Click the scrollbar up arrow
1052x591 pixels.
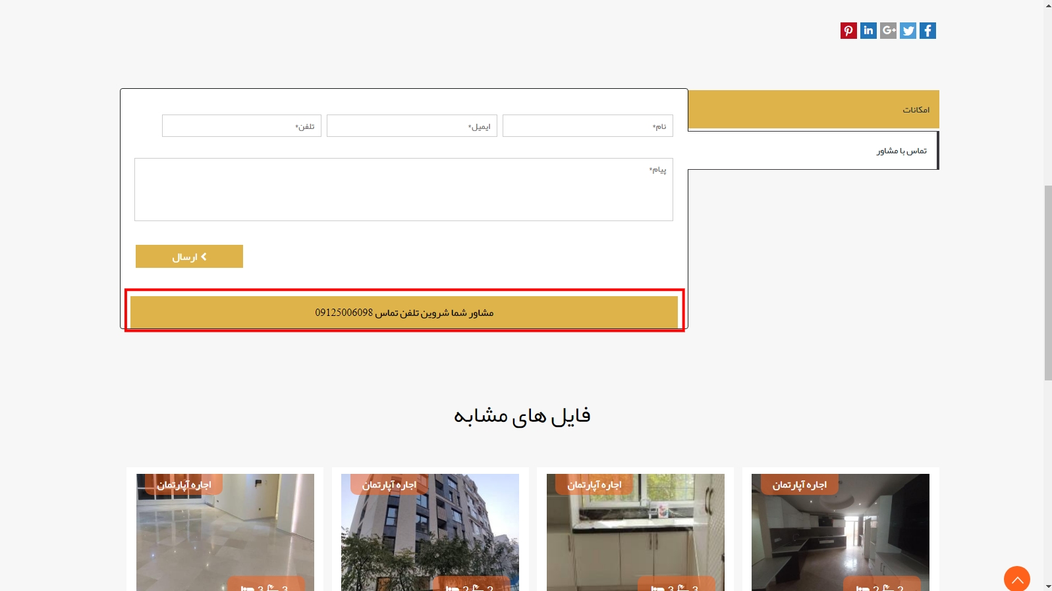pyautogui.click(x=1048, y=5)
